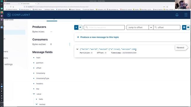The width and height of the screenshot is (191, 107).
Task: Click the Newest marker tag
Action: click(181, 48)
